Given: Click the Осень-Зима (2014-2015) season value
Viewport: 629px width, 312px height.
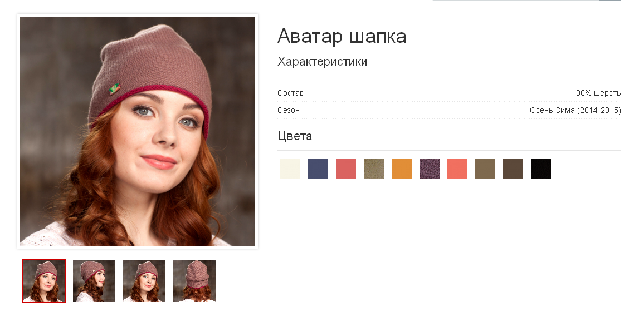Looking at the screenshot, I should 576,110.
